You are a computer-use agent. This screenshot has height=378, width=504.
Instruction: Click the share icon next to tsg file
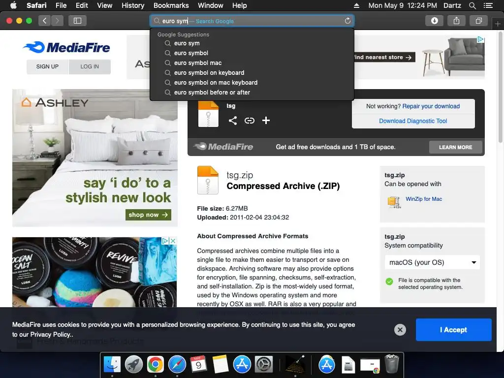[x=233, y=121]
